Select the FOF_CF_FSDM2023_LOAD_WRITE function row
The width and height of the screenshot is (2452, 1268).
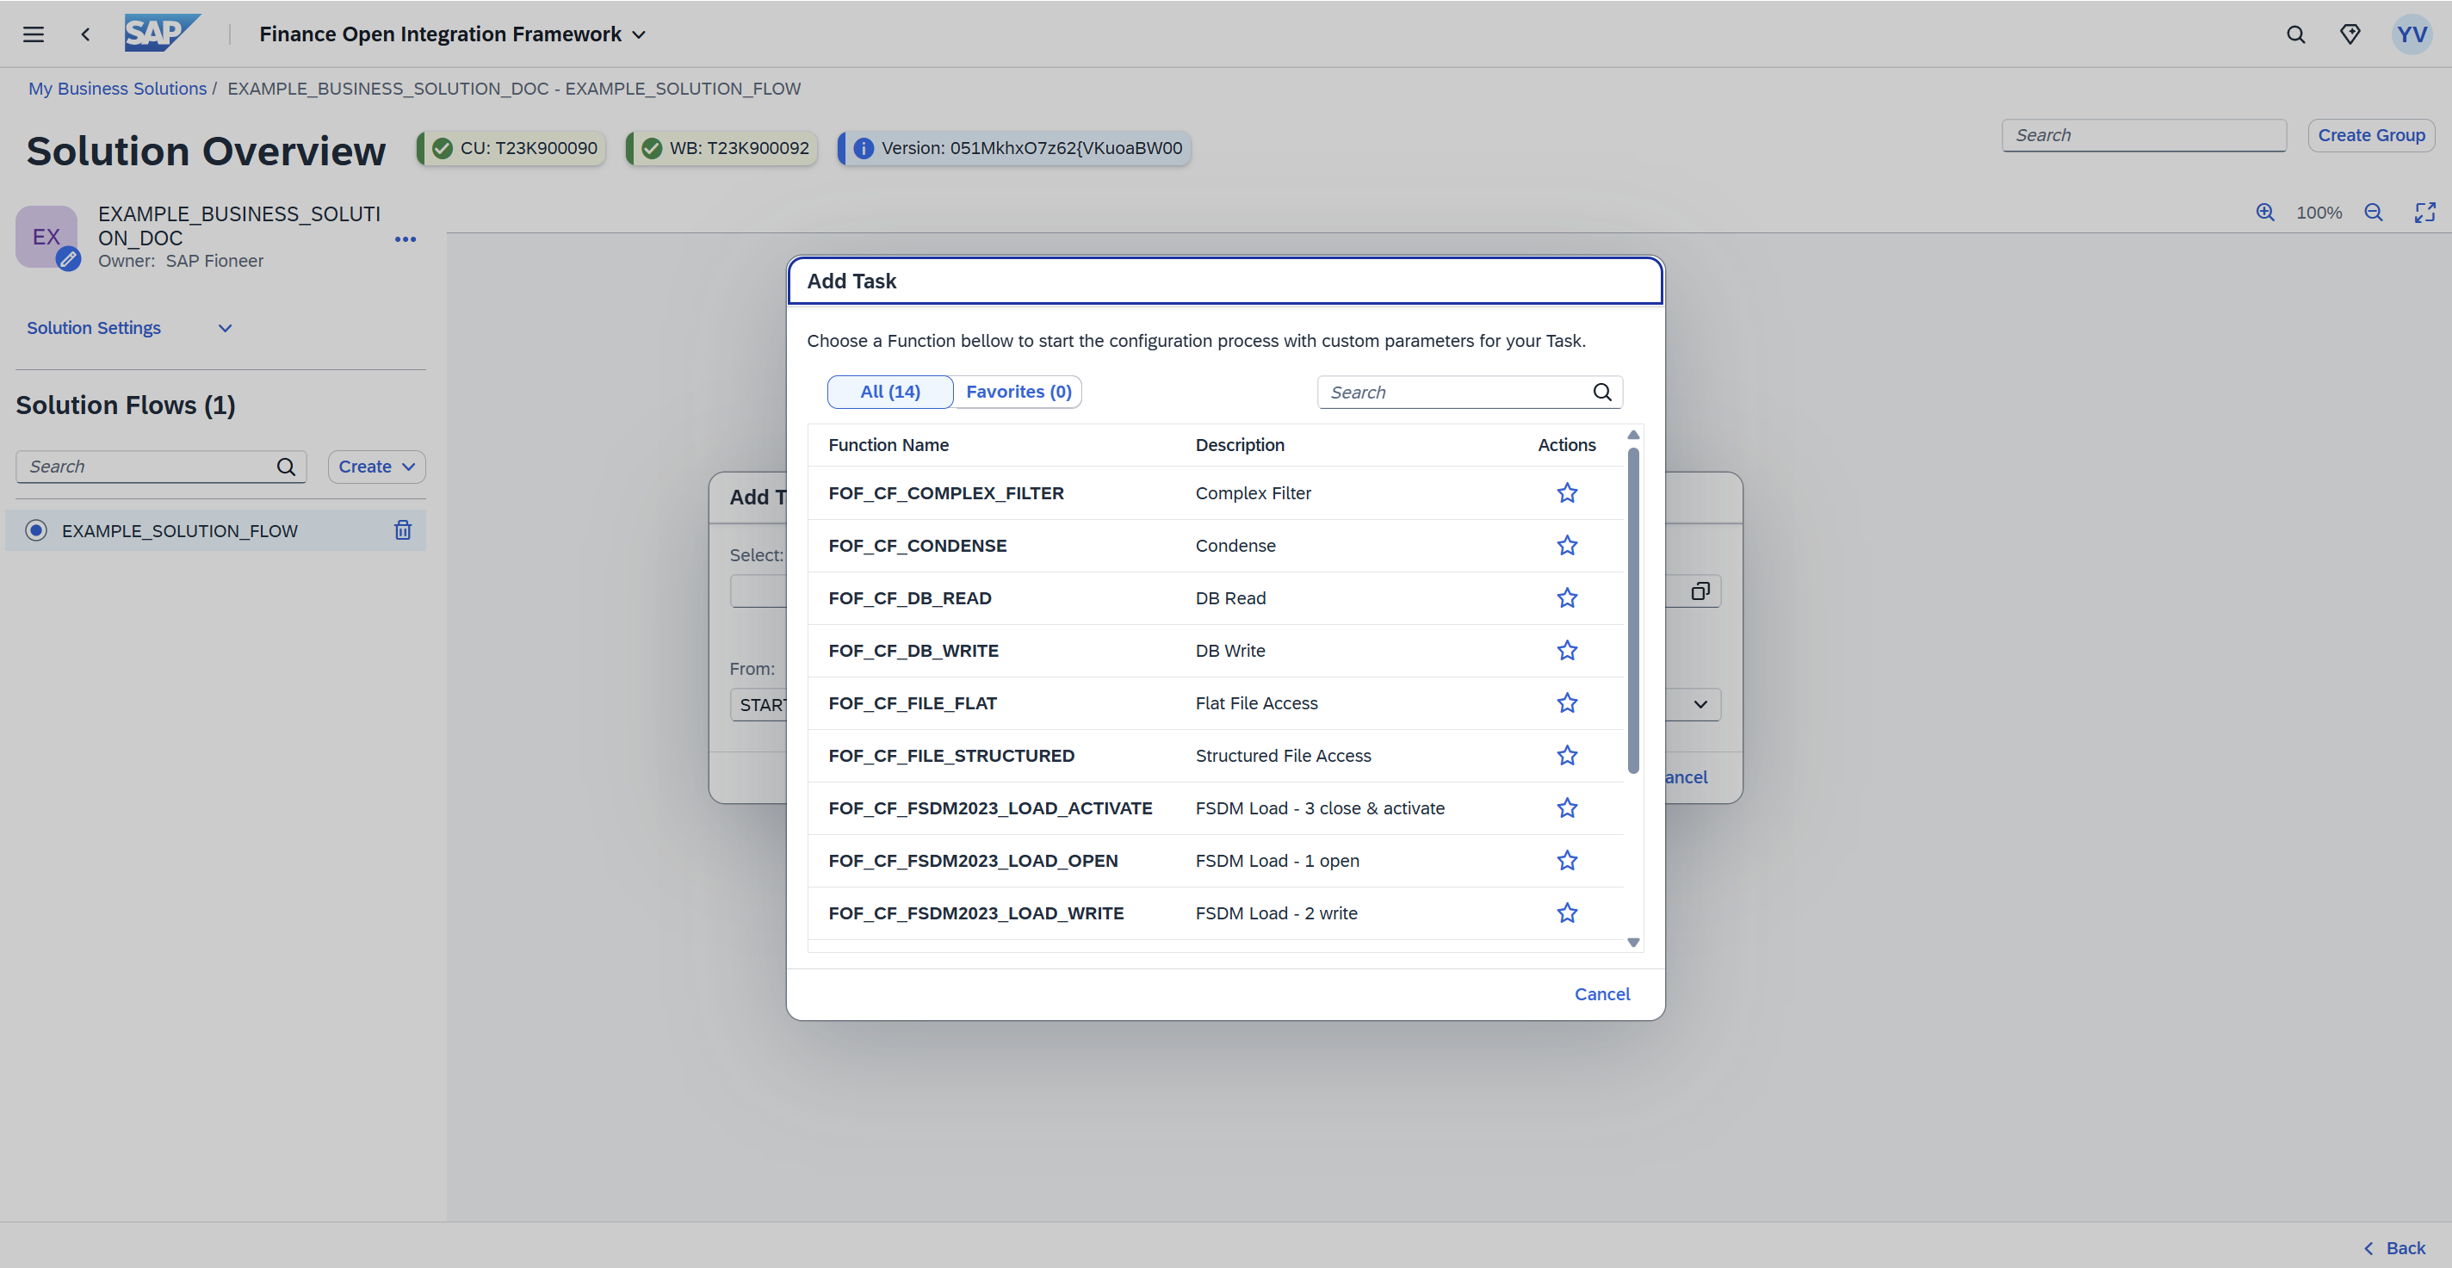coord(1216,913)
